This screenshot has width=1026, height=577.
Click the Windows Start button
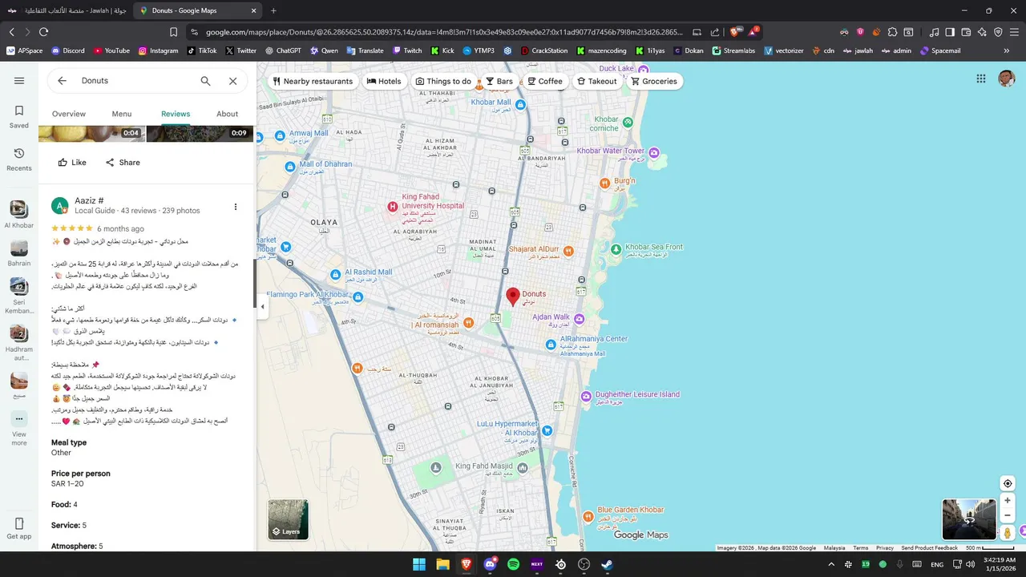(x=419, y=564)
